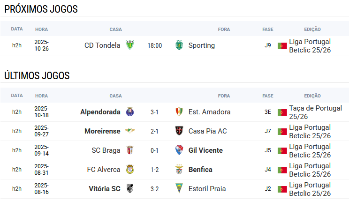Open Liga Portugal Betclic for Tondela game
349x201 pixels.
point(310,45)
